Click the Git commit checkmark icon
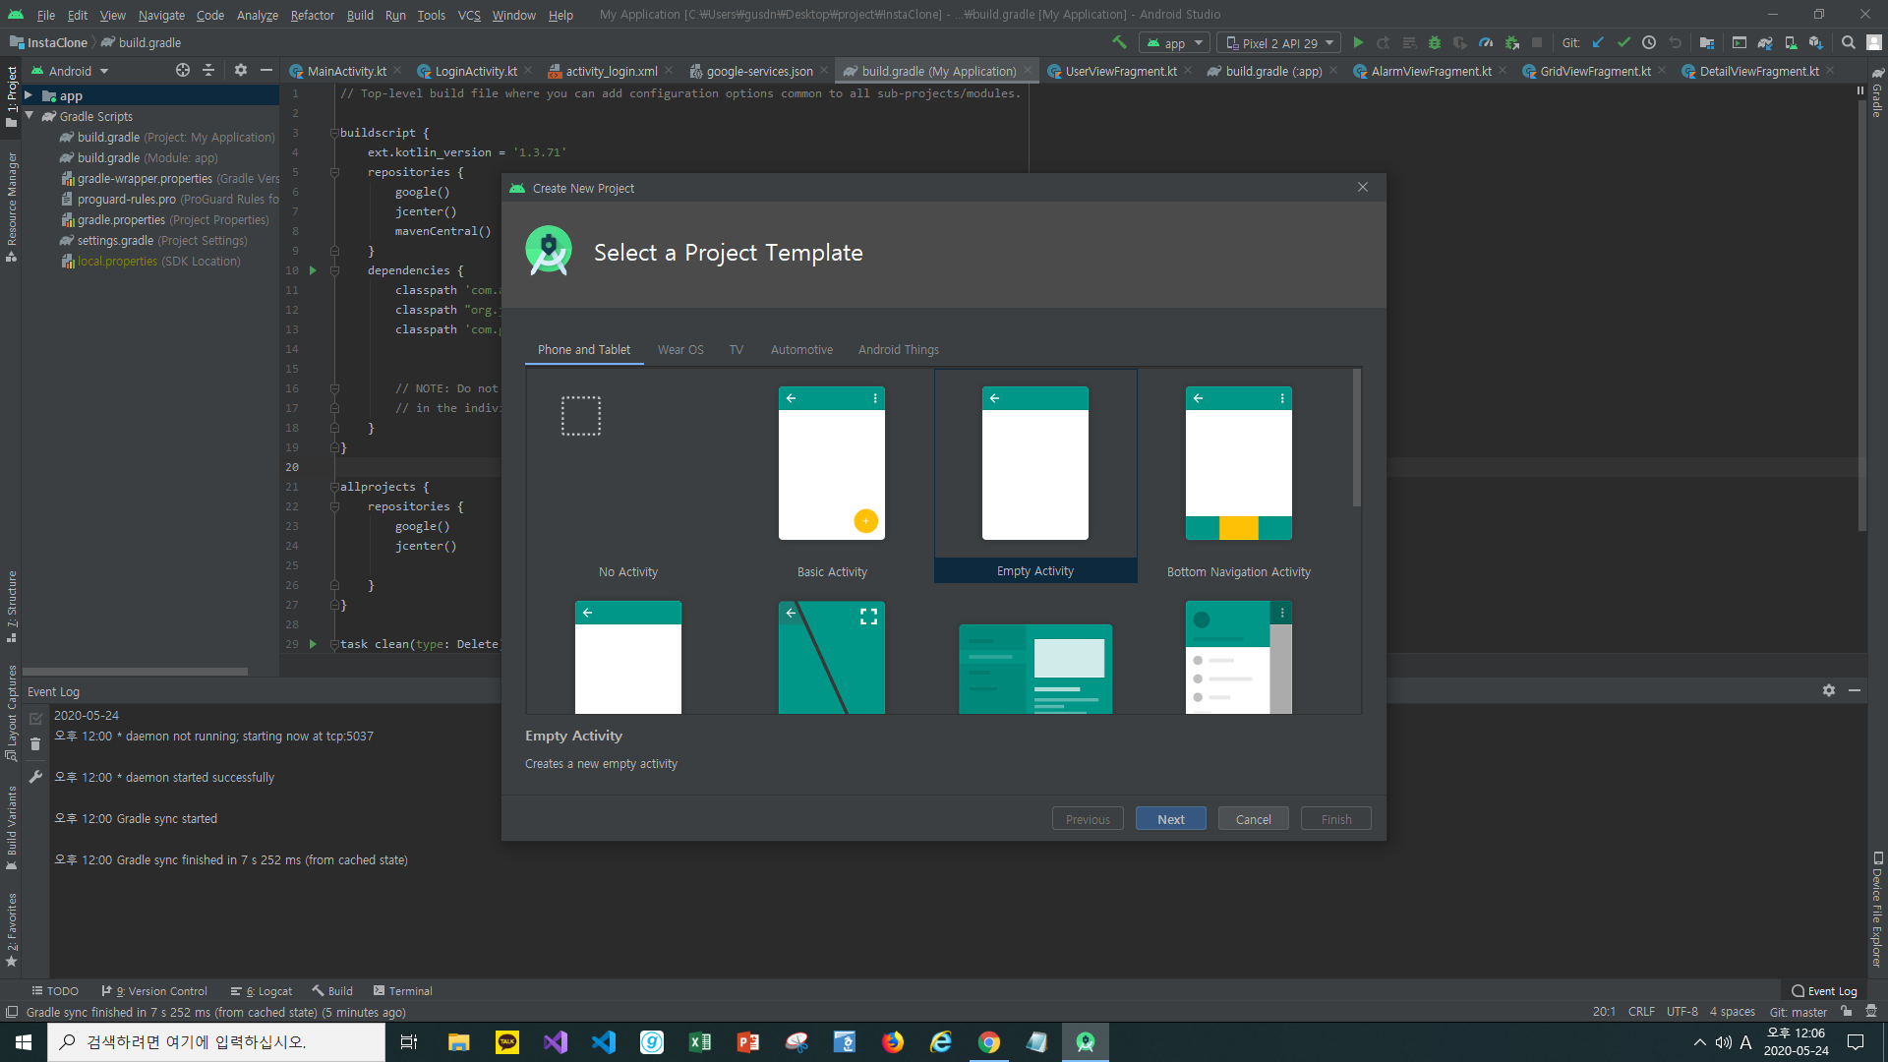The width and height of the screenshot is (1888, 1062). click(1623, 42)
